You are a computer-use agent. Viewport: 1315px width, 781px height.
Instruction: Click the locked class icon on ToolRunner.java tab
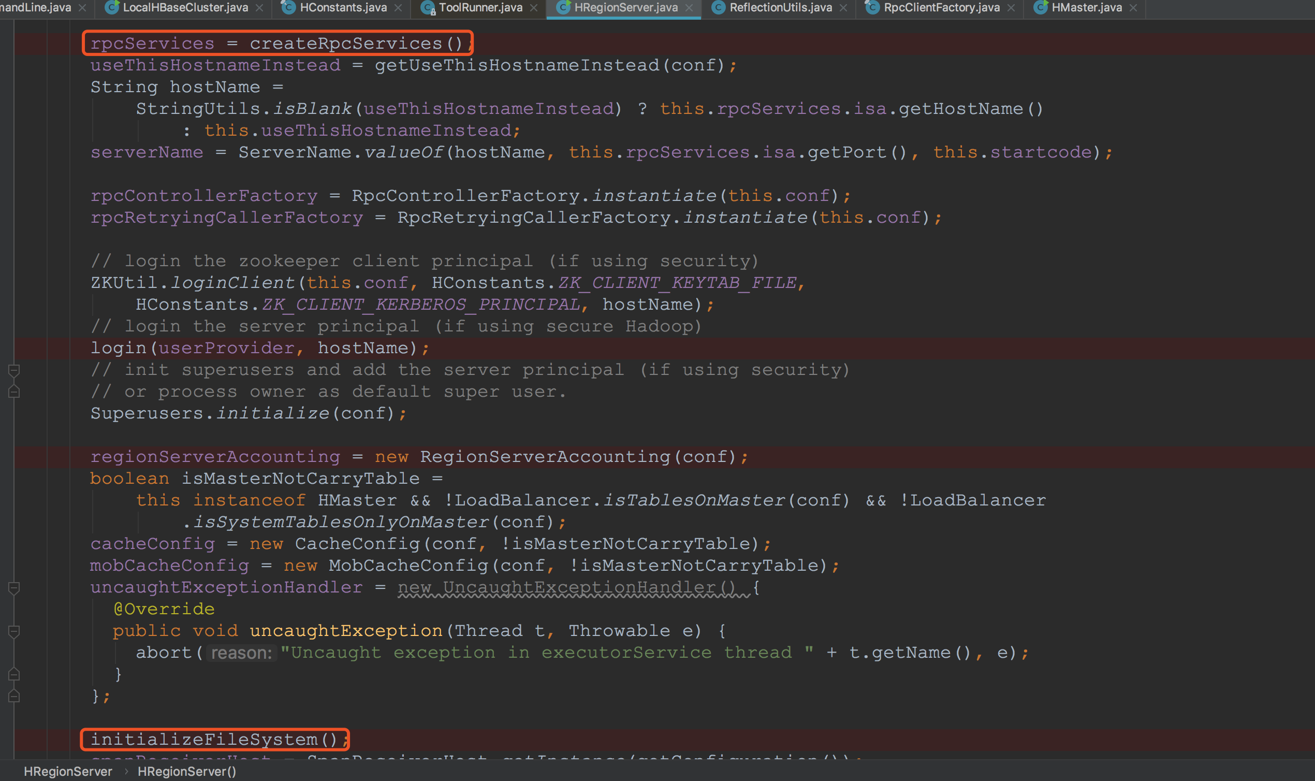click(428, 7)
